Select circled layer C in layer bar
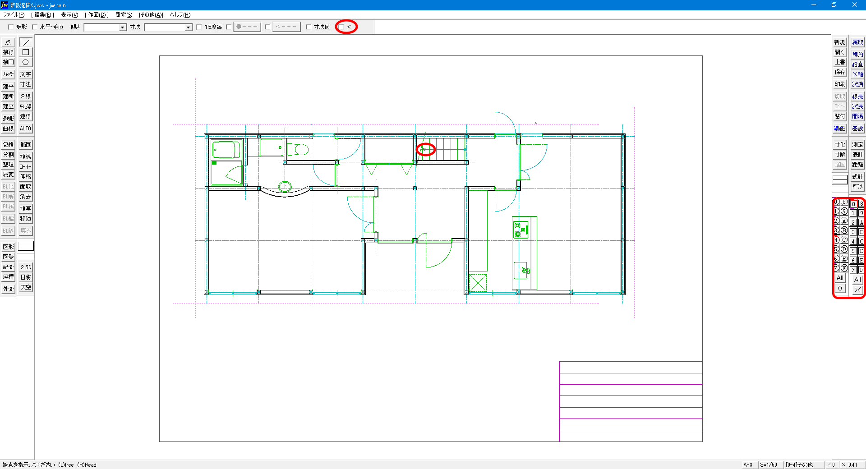 point(844,240)
